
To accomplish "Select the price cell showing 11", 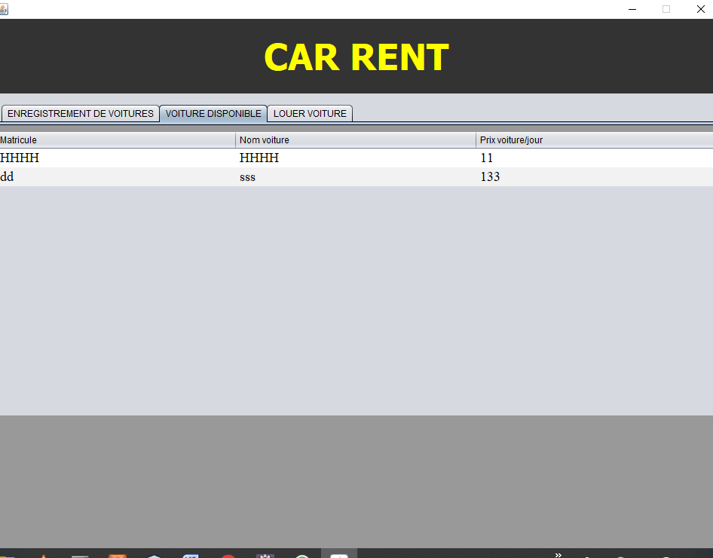I will point(594,158).
